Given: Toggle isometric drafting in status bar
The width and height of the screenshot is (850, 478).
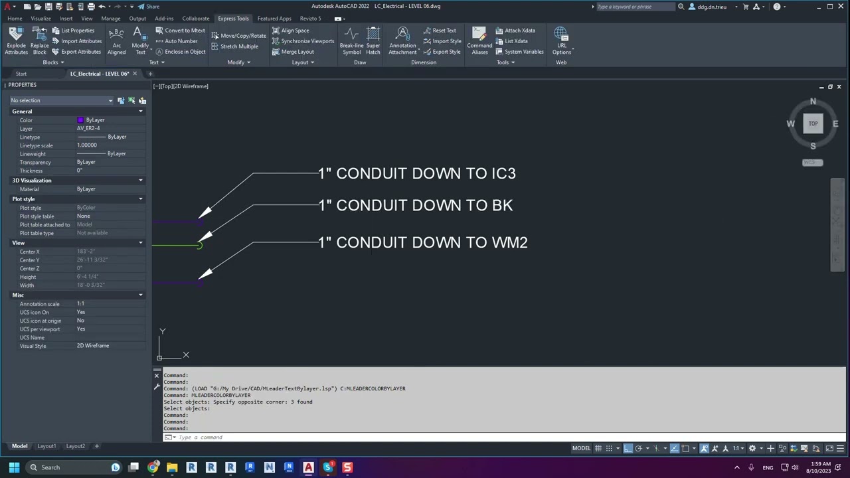Looking at the screenshot, I should (x=657, y=448).
